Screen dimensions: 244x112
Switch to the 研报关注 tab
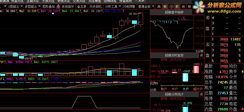pos(63,1)
